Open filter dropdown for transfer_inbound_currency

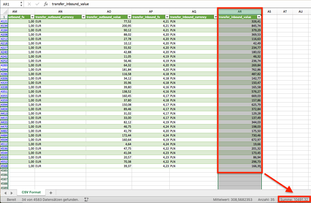point(215,17)
